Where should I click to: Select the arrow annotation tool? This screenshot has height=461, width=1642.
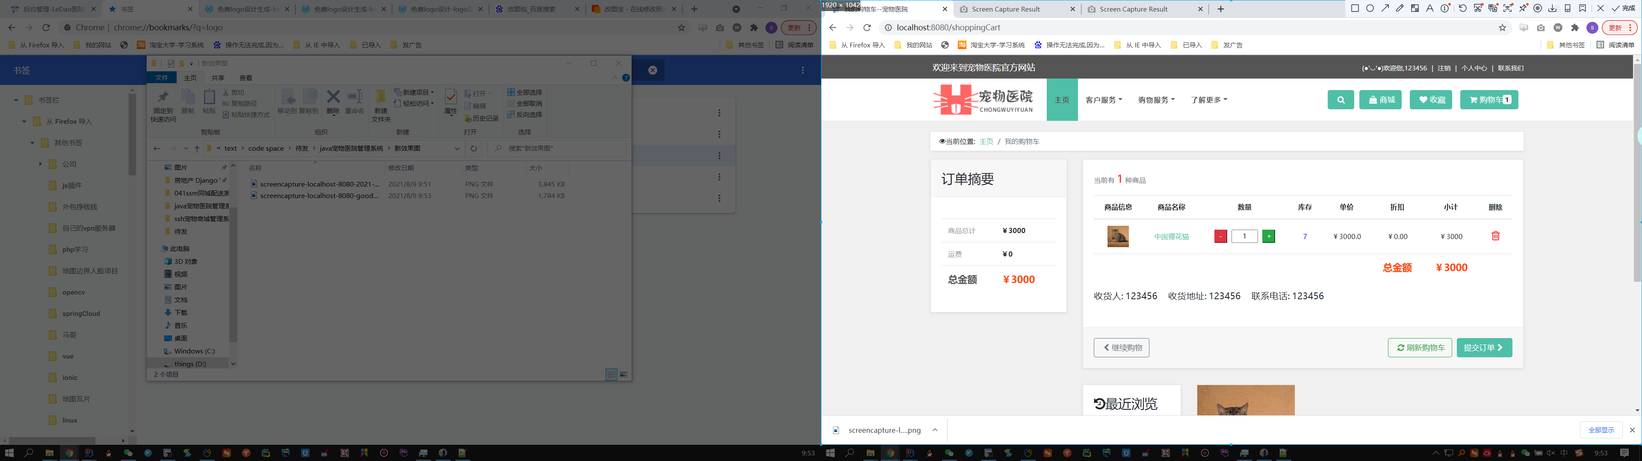click(x=1385, y=8)
